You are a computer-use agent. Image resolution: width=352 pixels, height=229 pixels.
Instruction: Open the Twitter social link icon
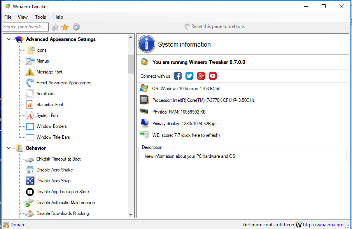coord(189,76)
